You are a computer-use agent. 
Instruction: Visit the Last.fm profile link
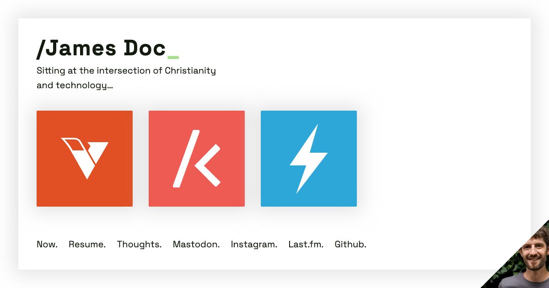(x=306, y=245)
